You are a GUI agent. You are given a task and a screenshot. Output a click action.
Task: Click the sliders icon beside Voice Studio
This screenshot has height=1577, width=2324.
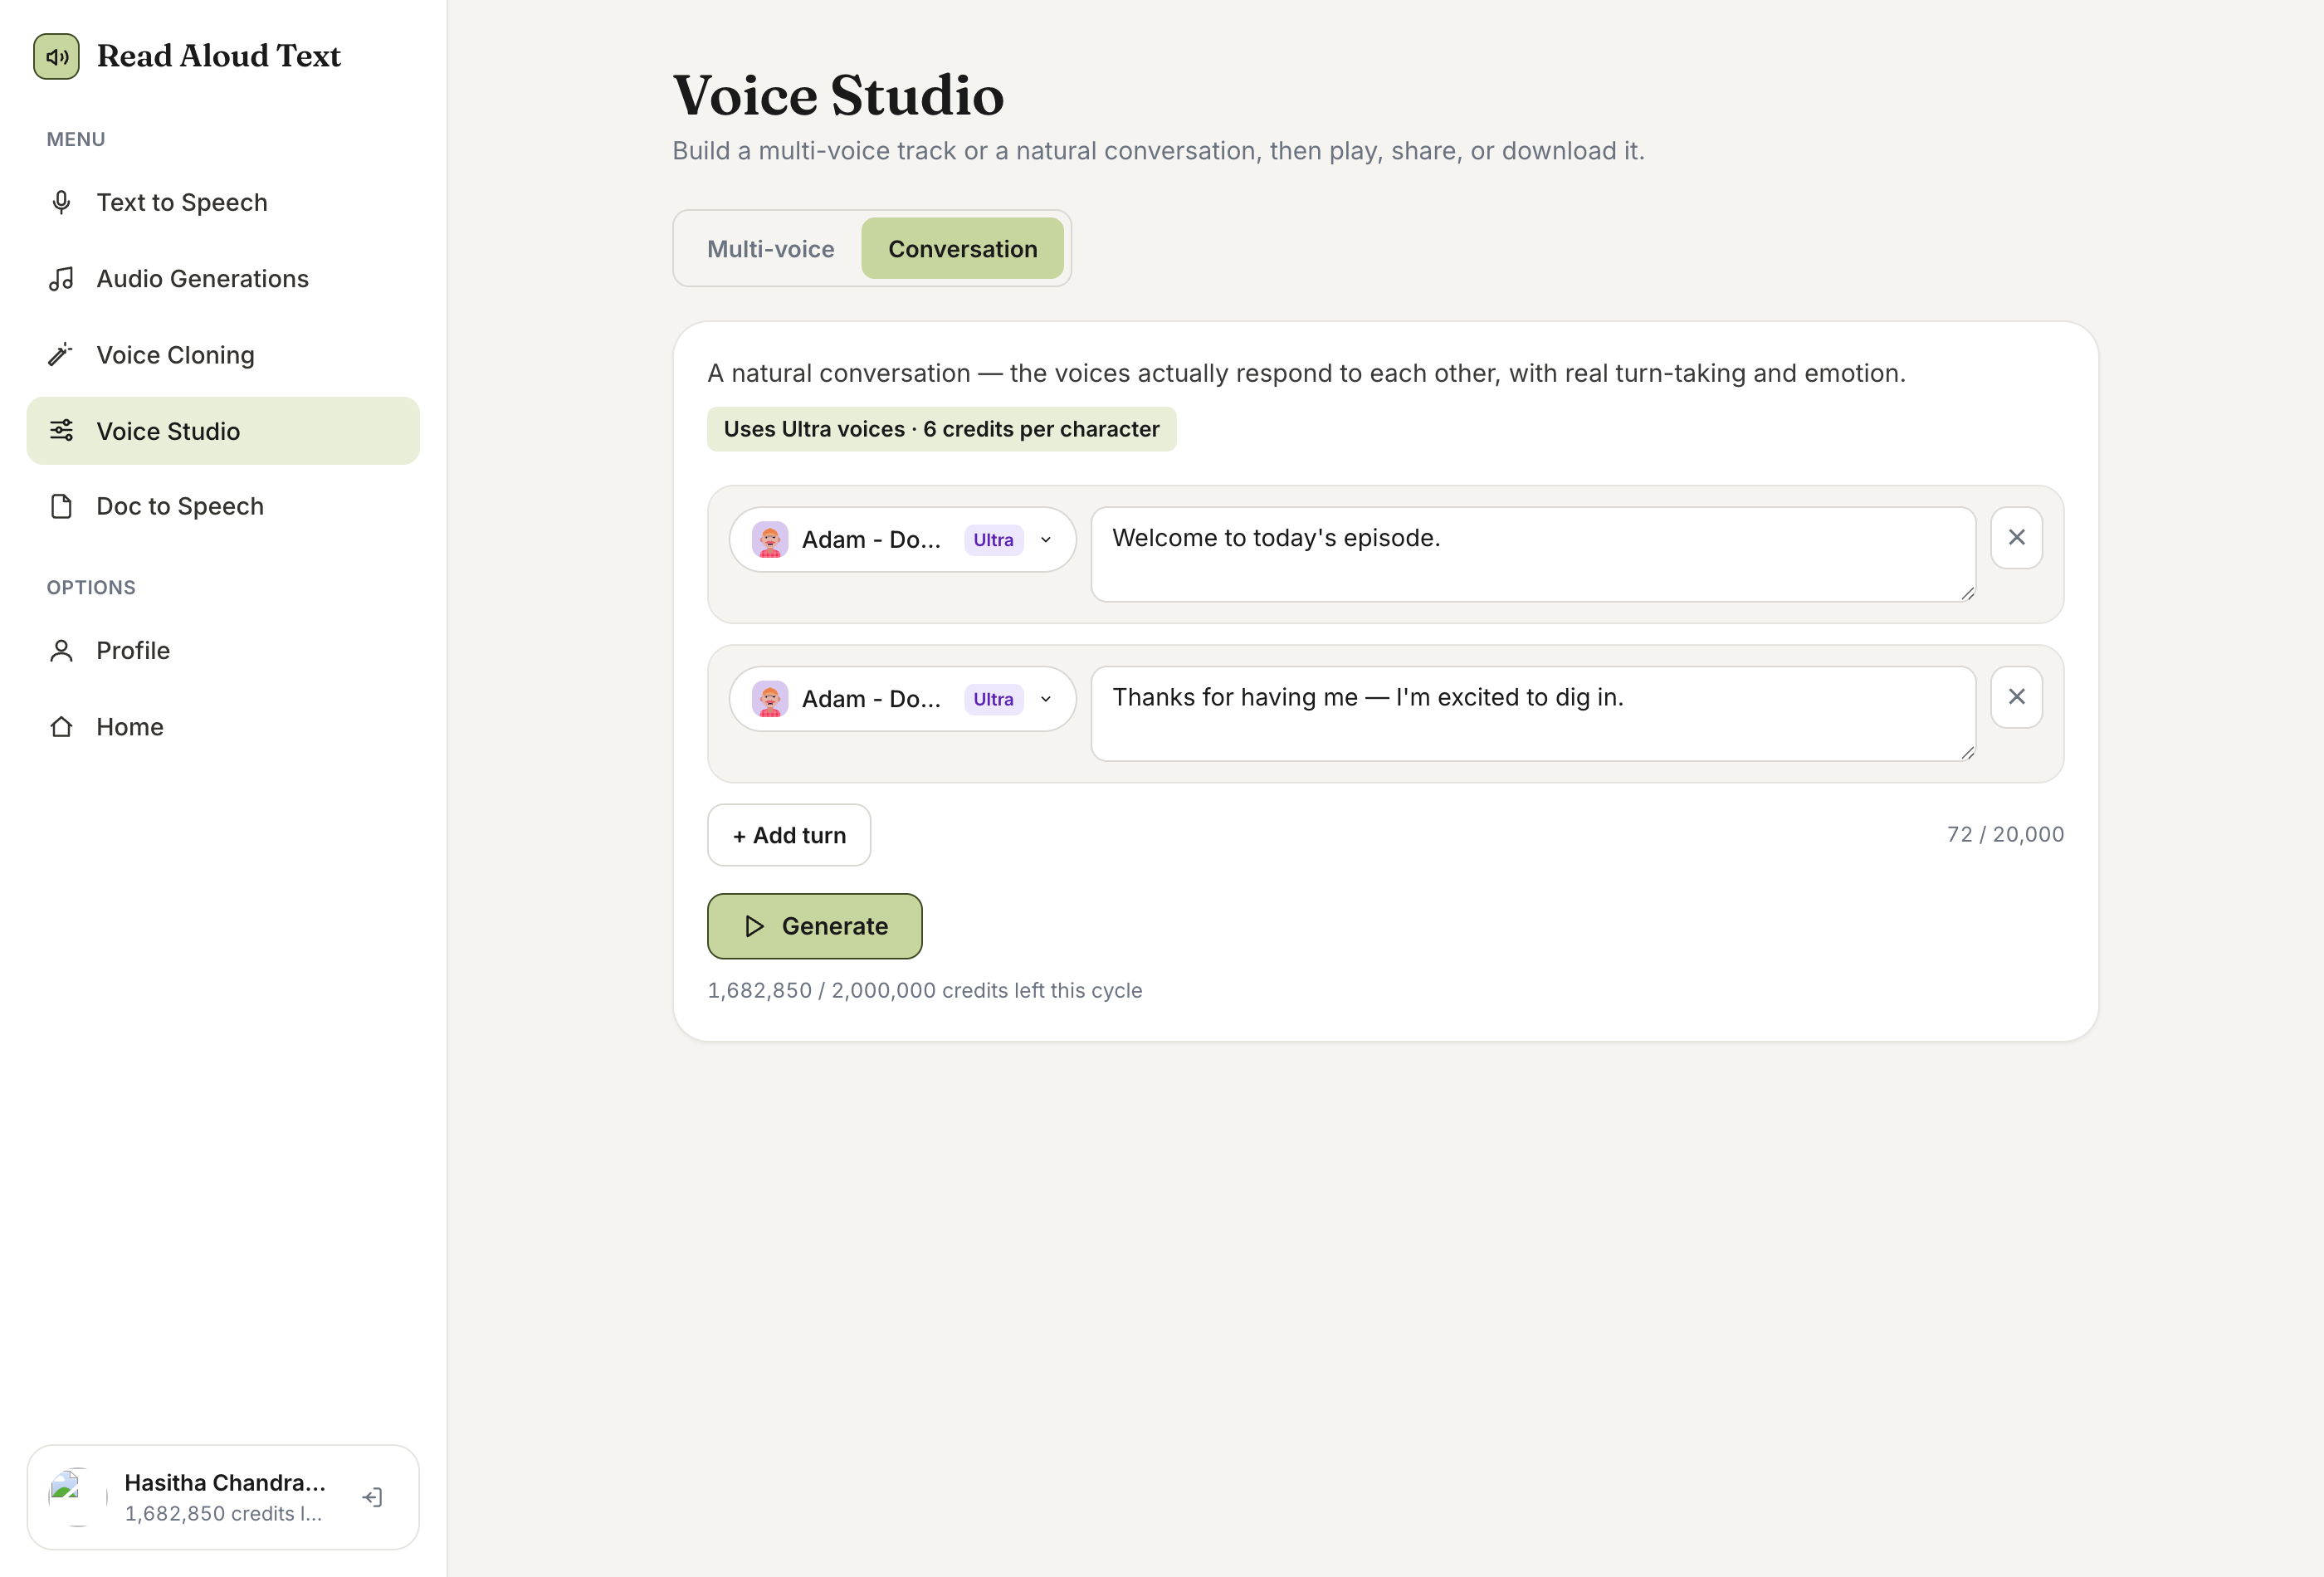click(x=61, y=431)
